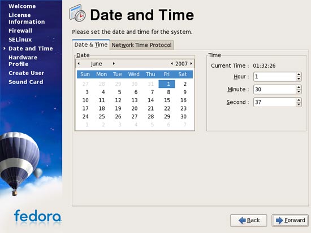The image size is (311, 233).
Task: Increase the Minute value with up arrow
Action: (299, 87)
